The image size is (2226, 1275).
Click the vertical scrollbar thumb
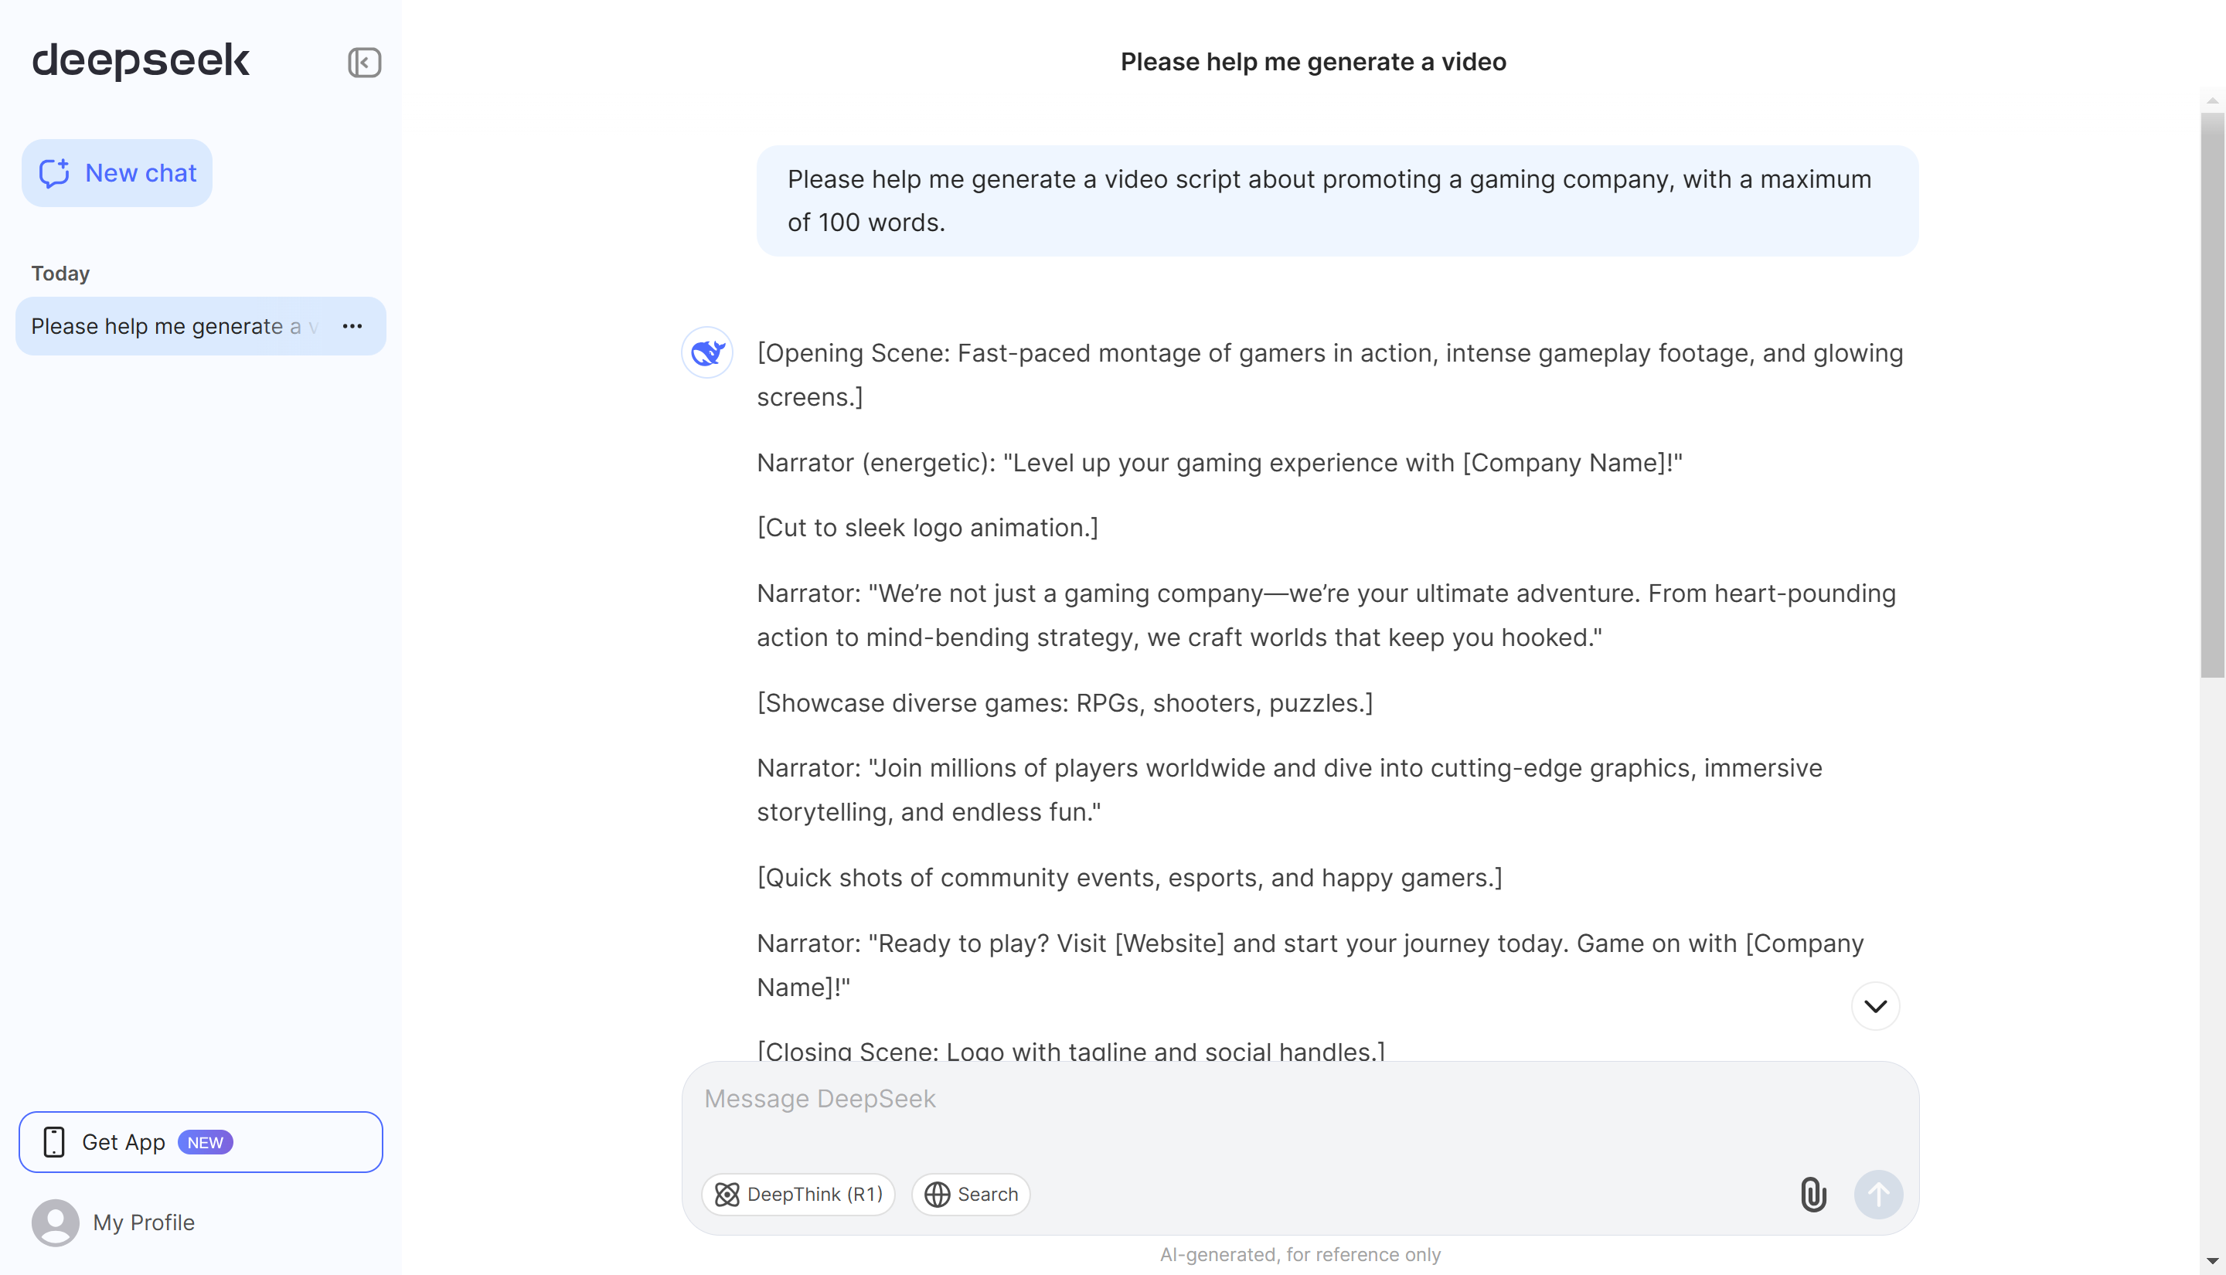tap(2212, 394)
